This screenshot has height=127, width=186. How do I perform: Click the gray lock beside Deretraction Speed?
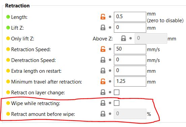(103, 60)
